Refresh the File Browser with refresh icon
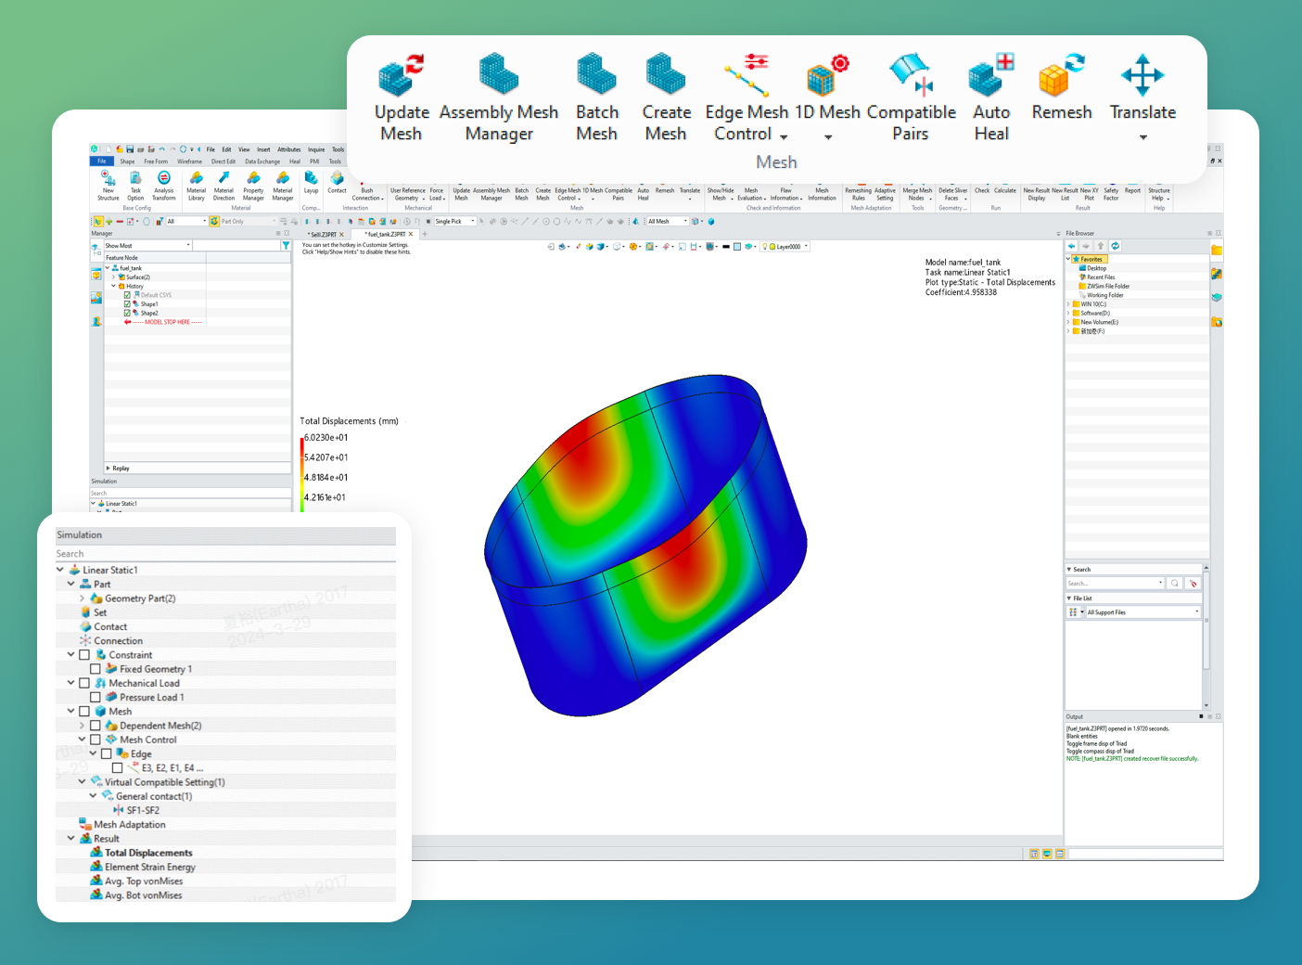The height and width of the screenshot is (965, 1302). pyautogui.click(x=1115, y=246)
